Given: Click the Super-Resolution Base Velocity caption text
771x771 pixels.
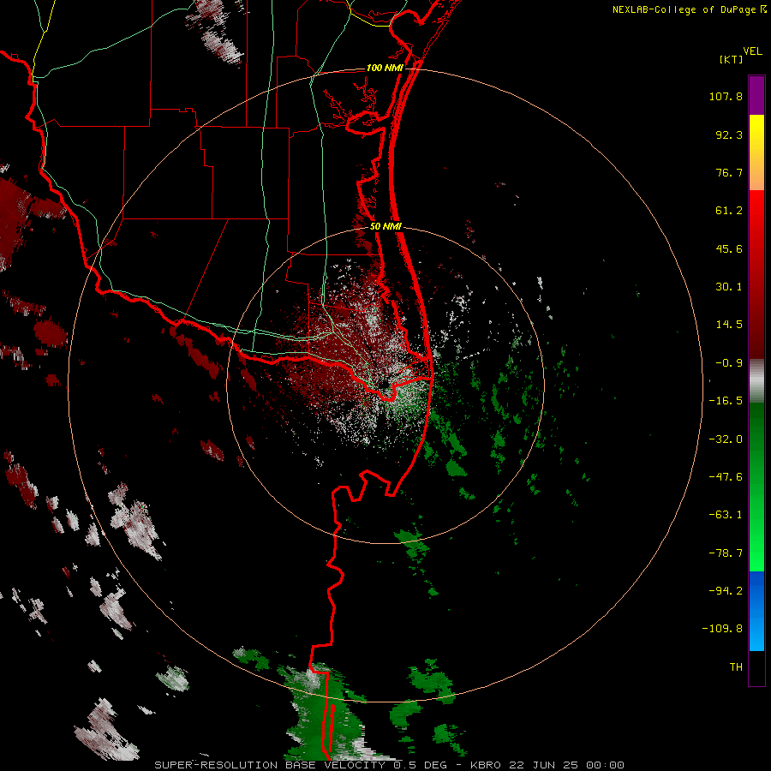Looking at the screenshot, I should point(389,765).
